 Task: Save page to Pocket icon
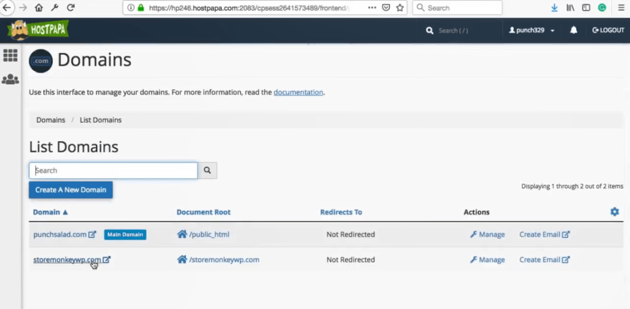386,7
